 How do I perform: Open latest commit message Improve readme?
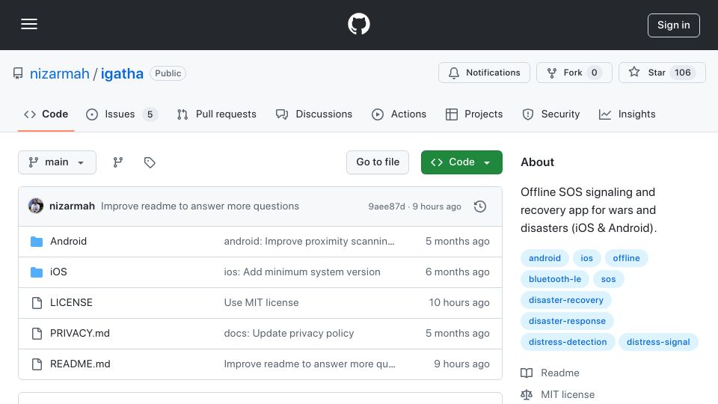point(200,206)
